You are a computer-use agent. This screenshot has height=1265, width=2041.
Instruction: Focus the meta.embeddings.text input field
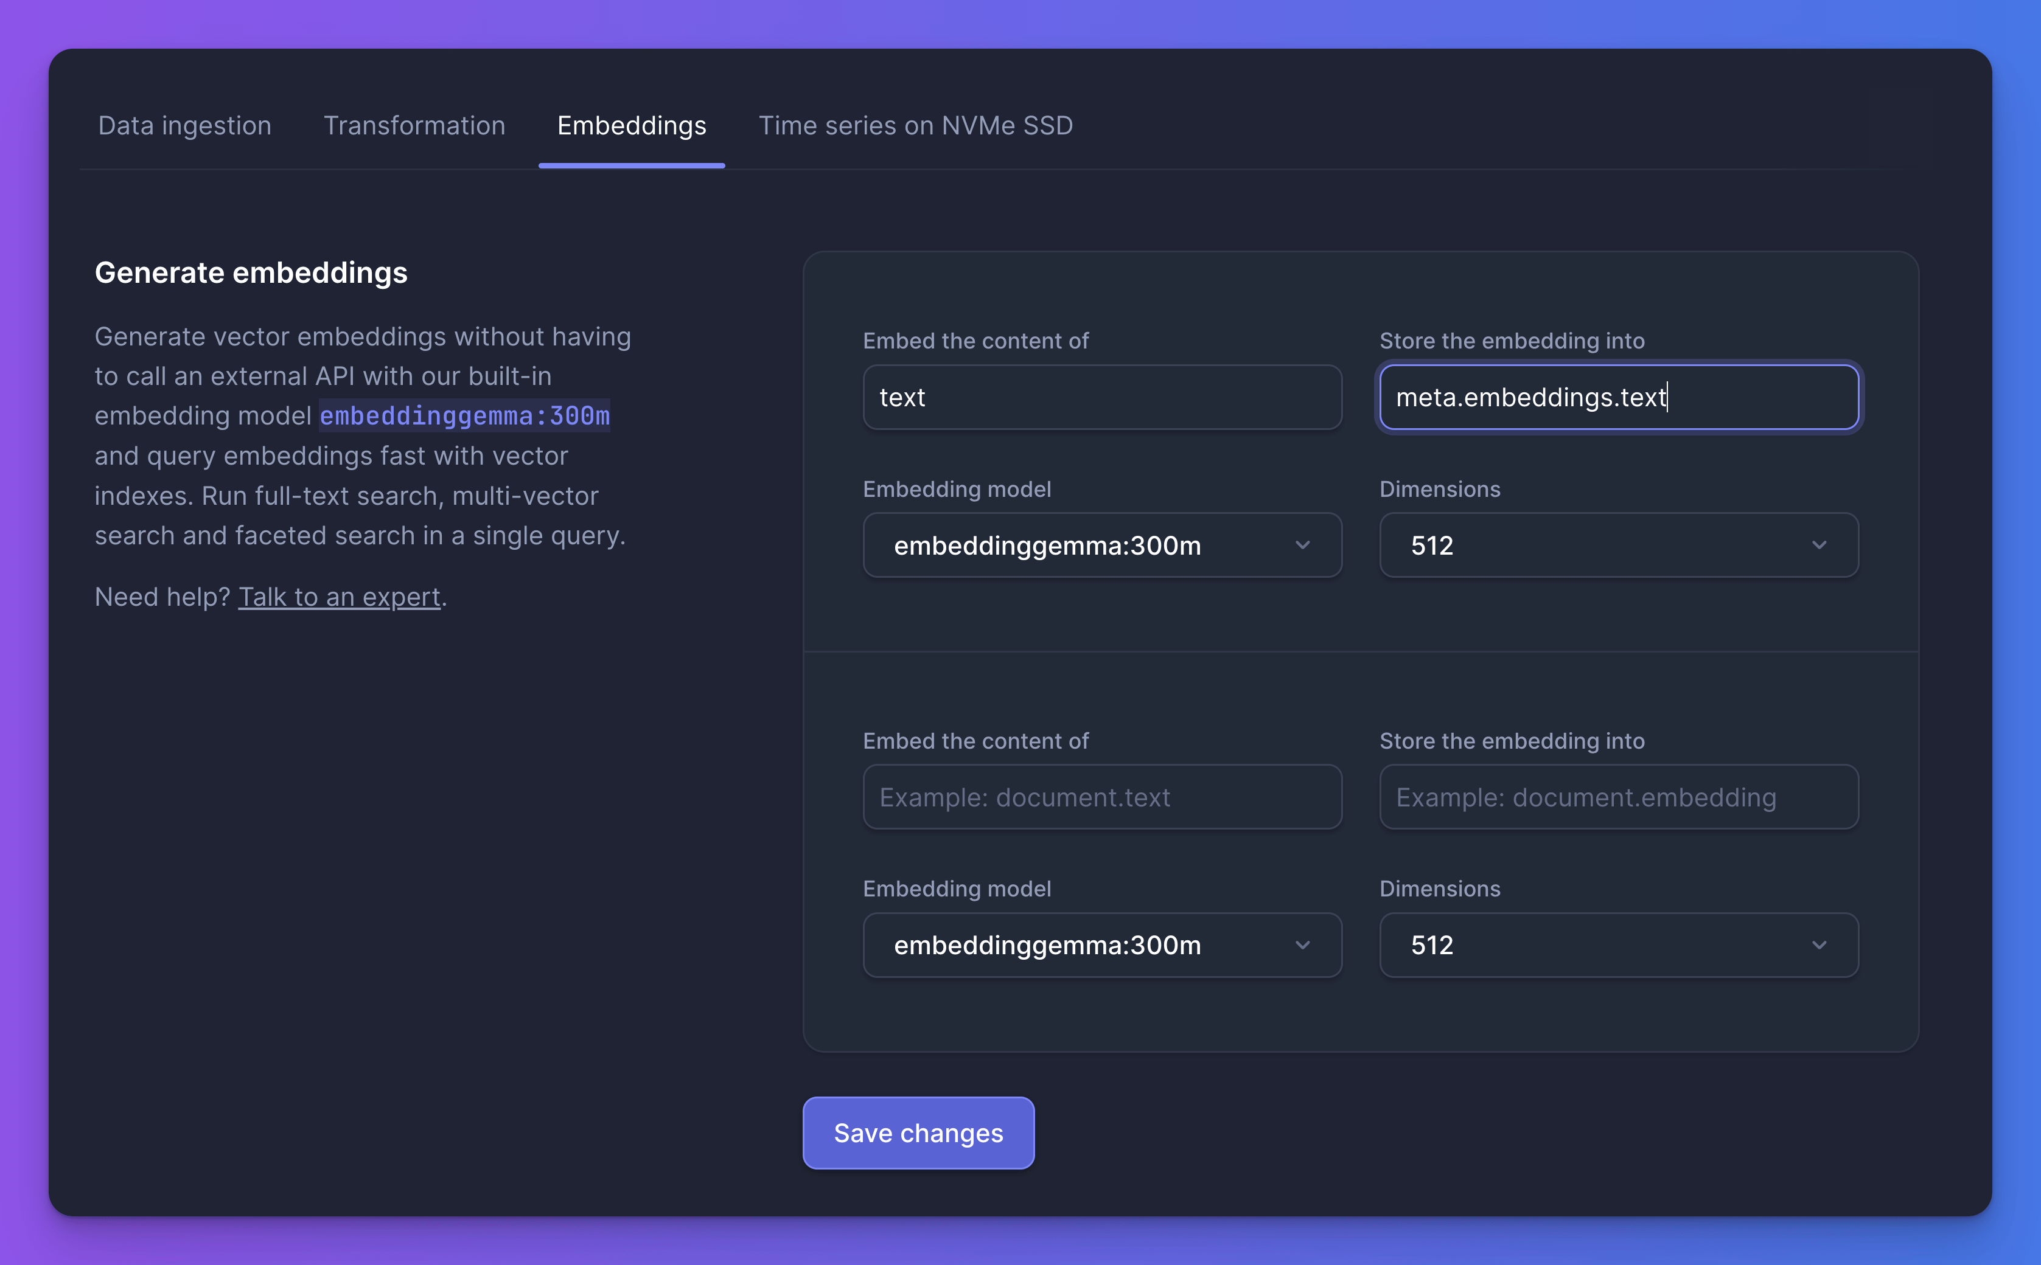pyautogui.click(x=1617, y=397)
